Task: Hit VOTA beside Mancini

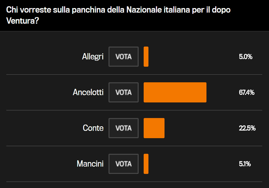Action: point(124,164)
